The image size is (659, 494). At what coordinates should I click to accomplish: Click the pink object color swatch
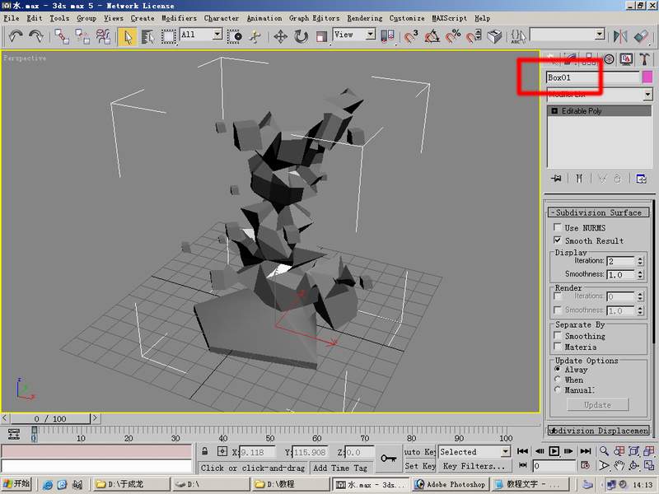647,77
